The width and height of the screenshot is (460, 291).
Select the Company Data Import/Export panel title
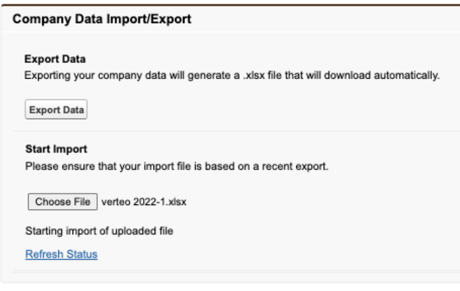click(x=102, y=20)
